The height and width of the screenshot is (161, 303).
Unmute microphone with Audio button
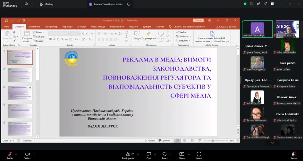coord(10,156)
